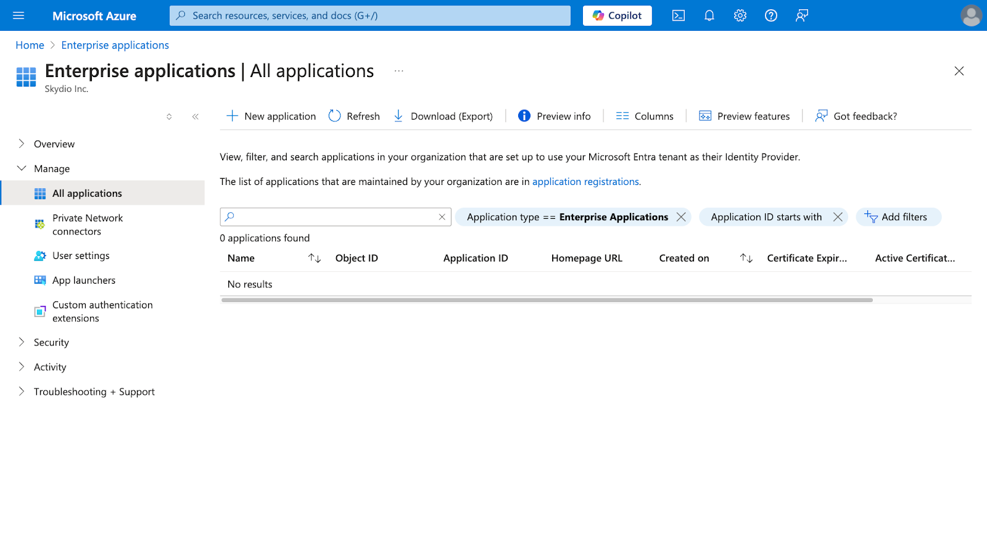This screenshot has width=987, height=555.
Task: Open Preview features
Action: pos(744,116)
